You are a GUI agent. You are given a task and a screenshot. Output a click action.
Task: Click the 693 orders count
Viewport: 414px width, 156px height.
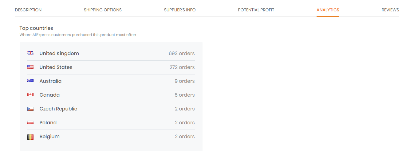pyautogui.click(x=182, y=53)
